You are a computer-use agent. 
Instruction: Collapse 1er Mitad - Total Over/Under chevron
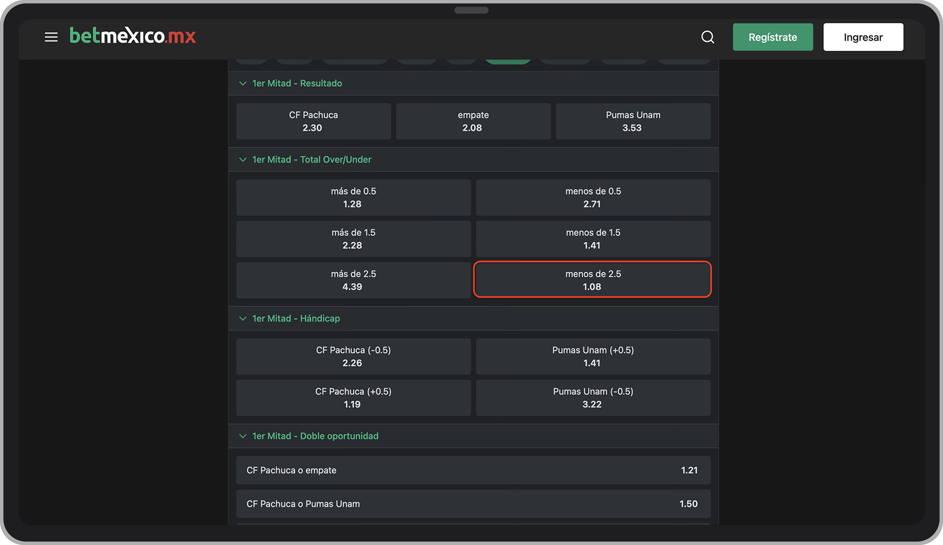pyautogui.click(x=243, y=160)
